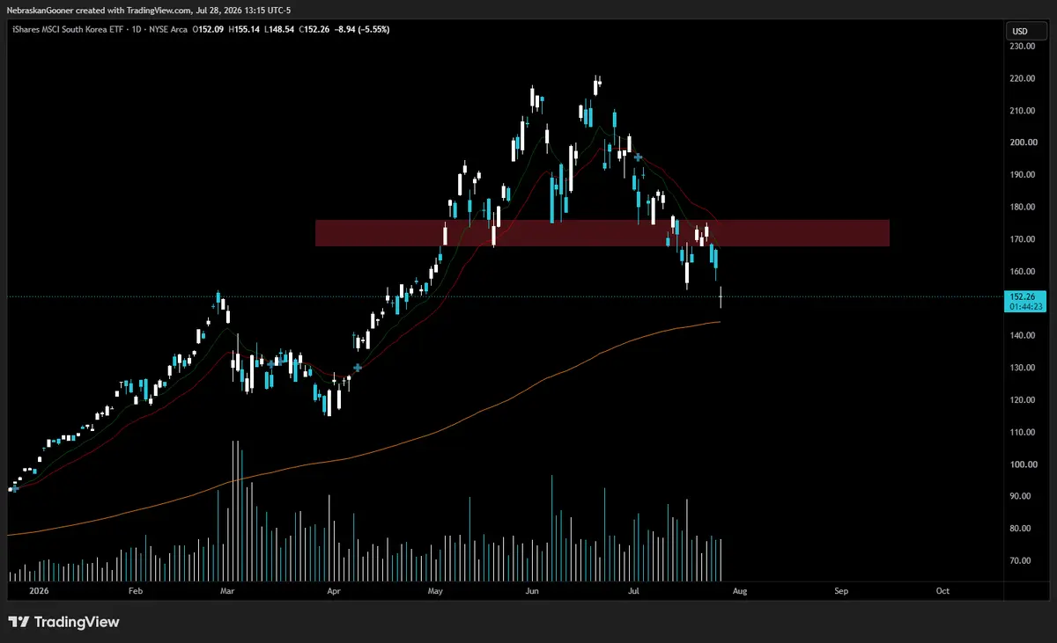Screen dimensions: 1057x643
Task: Click the 80.00 price axis label
Action: (x=1022, y=529)
